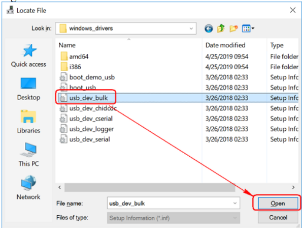Image resolution: width=302 pixels, height=230 pixels.
Task: Click the usb_dev_serial file icon
Action: tap(63, 139)
